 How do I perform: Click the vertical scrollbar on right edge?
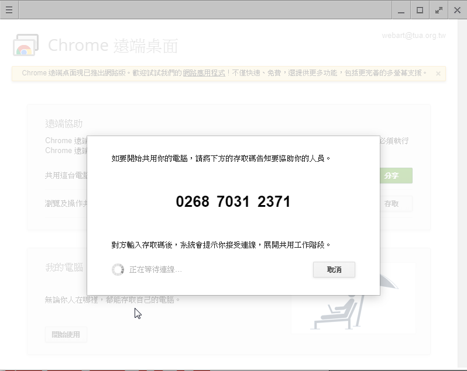click(462, 193)
